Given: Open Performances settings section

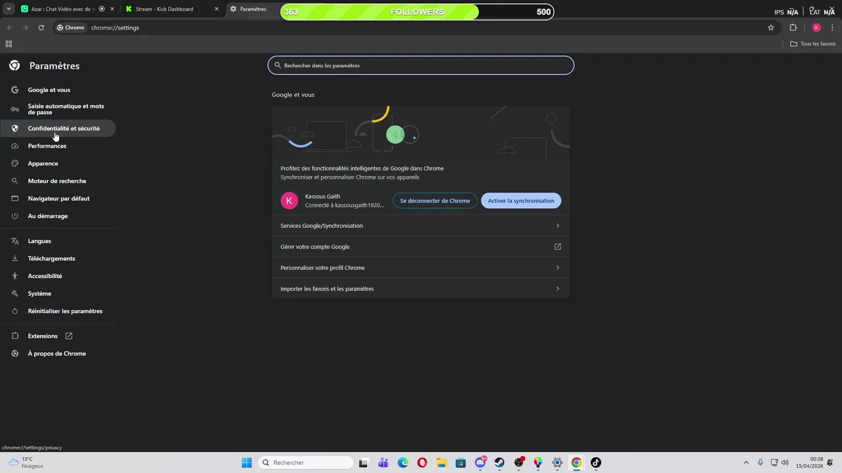Looking at the screenshot, I should pos(58,146).
